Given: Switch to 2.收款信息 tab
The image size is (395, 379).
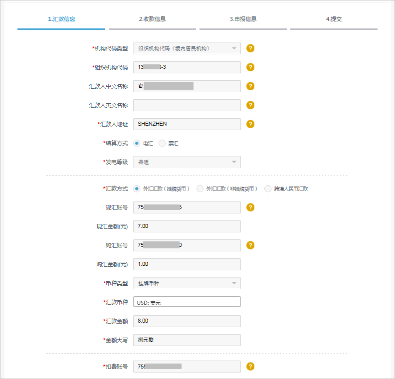Looking at the screenshot, I should point(152,19).
